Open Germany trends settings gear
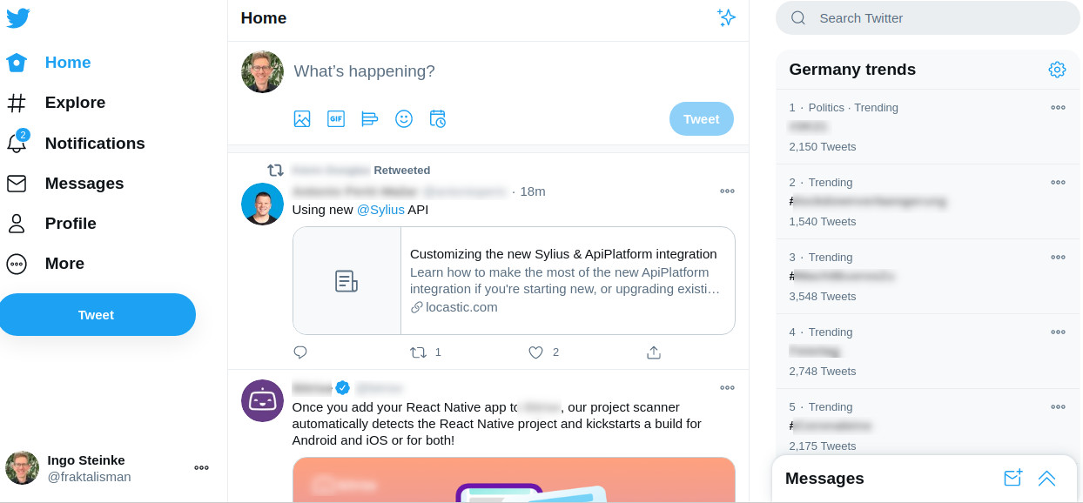Screen dimensions: 1083x503 click(x=1057, y=70)
